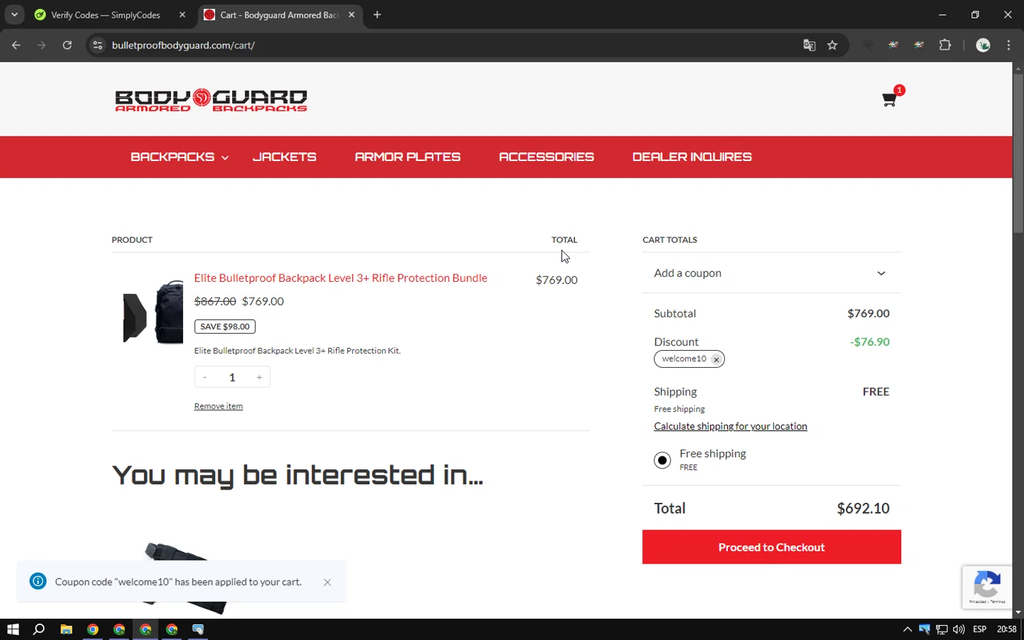The width and height of the screenshot is (1024, 640).
Task: Open the Chrome Extensions puzzle menu
Action: (x=945, y=45)
